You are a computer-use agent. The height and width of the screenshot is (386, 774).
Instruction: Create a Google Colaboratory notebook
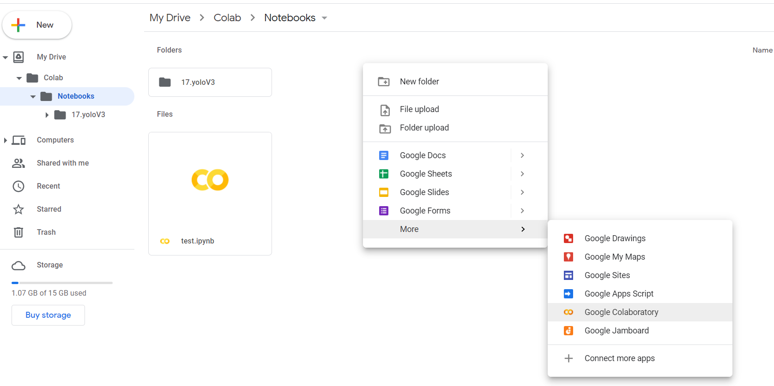point(640,312)
